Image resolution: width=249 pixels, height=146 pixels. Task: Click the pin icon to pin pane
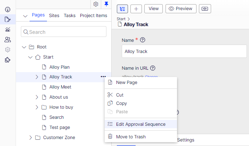click(x=106, y=4)
